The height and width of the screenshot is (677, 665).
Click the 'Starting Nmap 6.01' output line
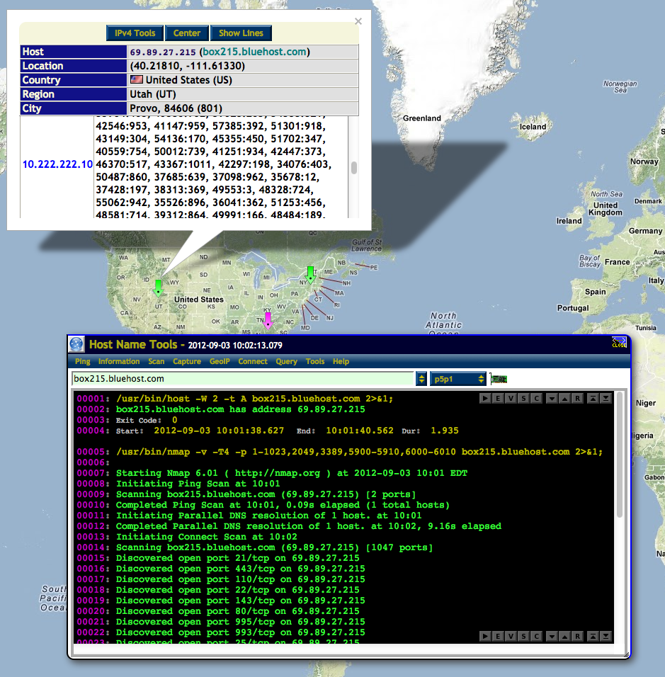point(292,473)
